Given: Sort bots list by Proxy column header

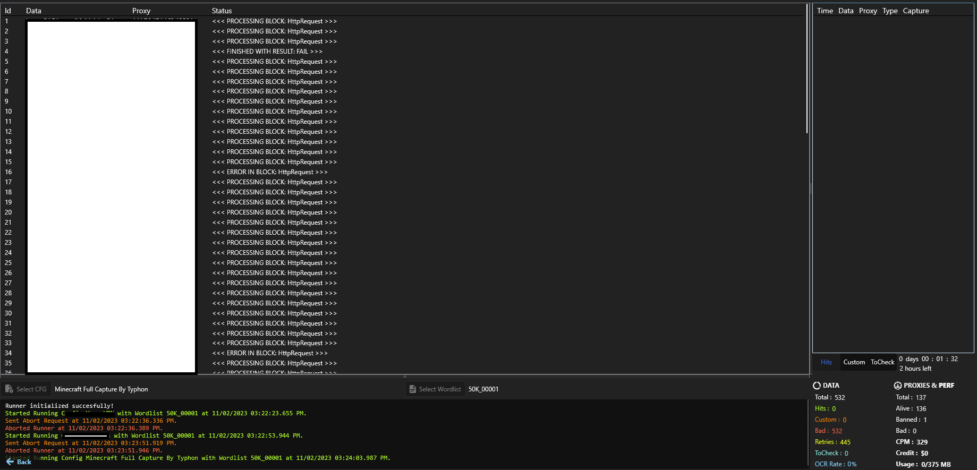Looking at the screenshot, I should 141,11.
